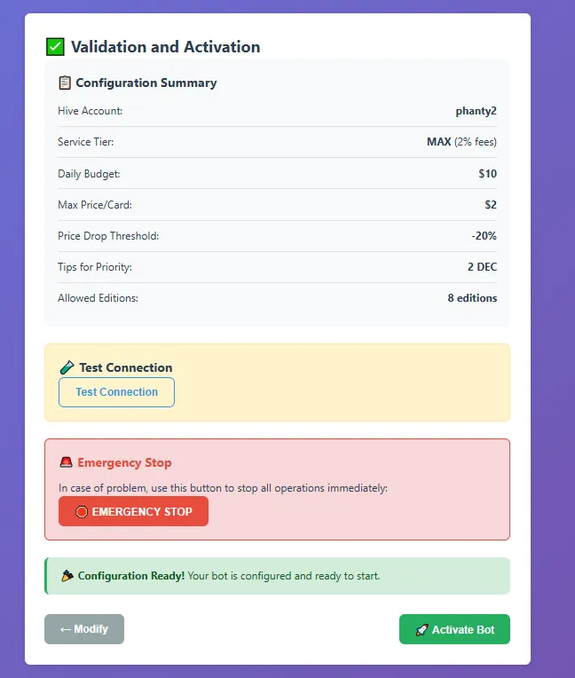This screenshot has height=678, width=575.
Task: Click the stop sign icon inside EMERGENCY STOP button
Action: 82,512
